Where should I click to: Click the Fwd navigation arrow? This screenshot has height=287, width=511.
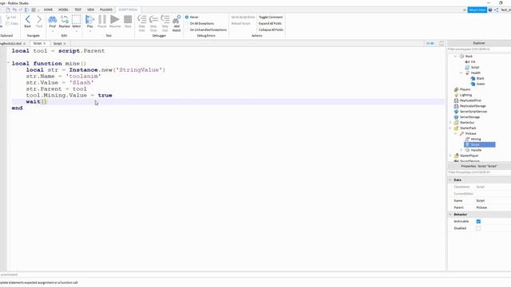pos(39,22)
